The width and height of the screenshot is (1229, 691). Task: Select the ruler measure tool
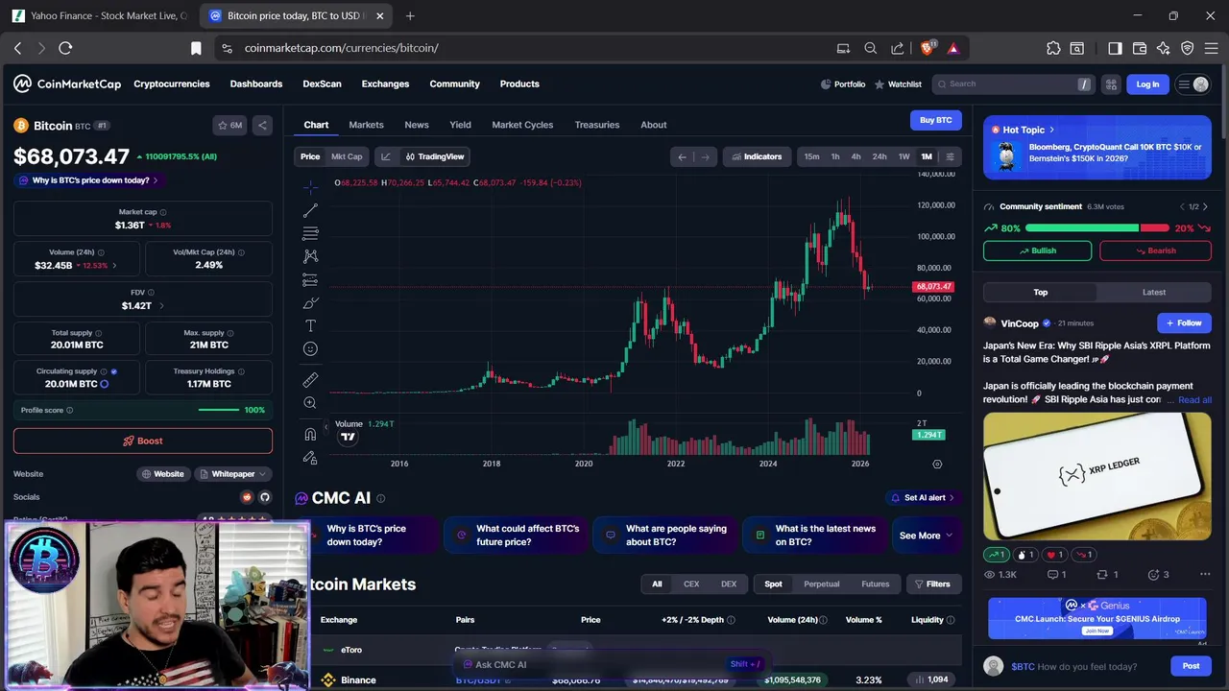[310, 380]
